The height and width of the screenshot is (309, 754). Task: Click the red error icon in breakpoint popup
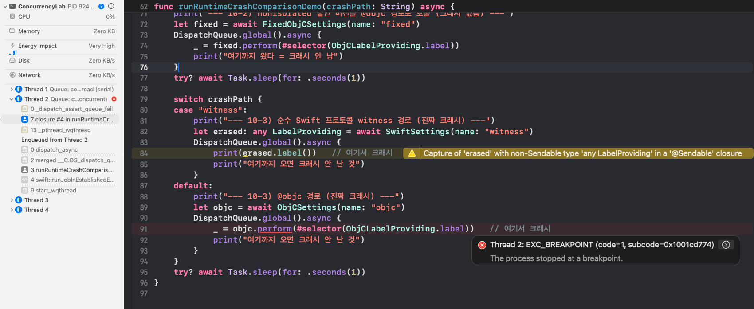coord(482,245)
